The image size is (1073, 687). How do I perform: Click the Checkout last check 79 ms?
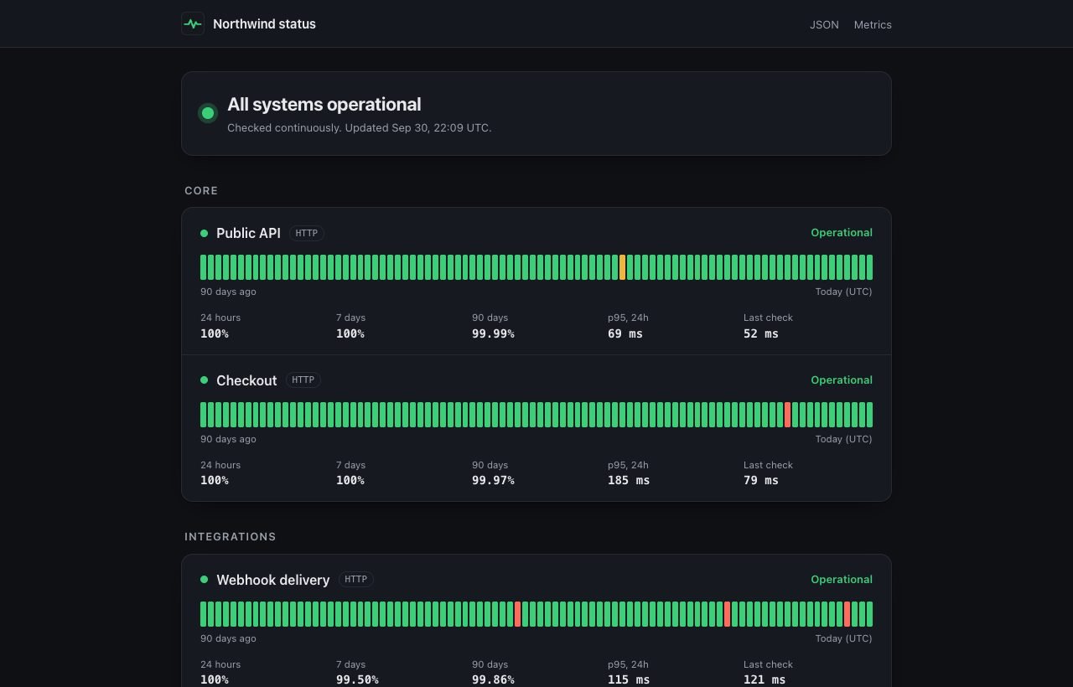(x=761, y=480)
